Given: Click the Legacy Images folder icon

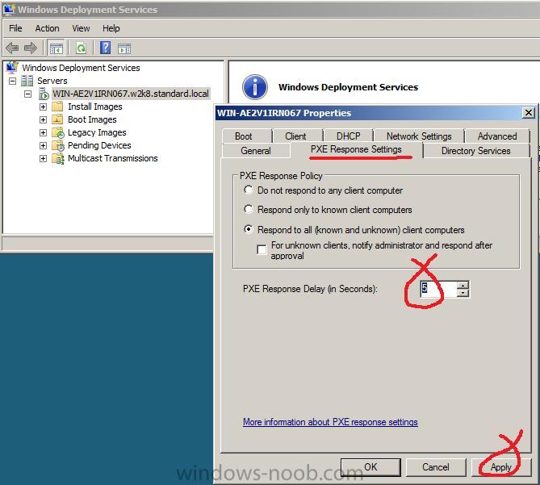Looking at the screenshot, I should coord(58,132).
